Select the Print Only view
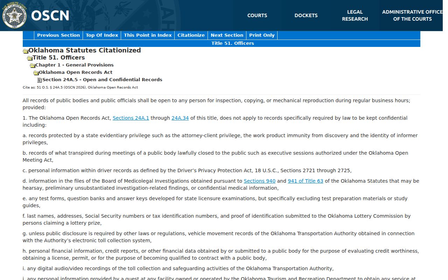The height and width of the screenshot is (280, 448). [262, 35]
